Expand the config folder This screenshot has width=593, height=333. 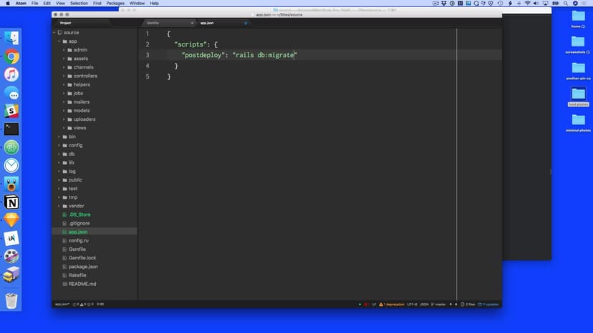tap(75, 145)
